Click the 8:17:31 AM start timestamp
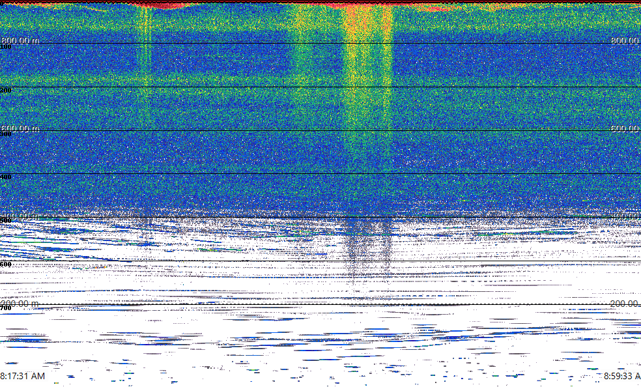 23,375
